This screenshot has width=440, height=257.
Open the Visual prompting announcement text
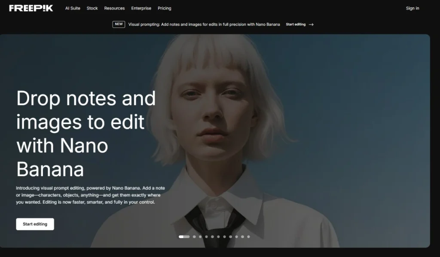(204, 24)
